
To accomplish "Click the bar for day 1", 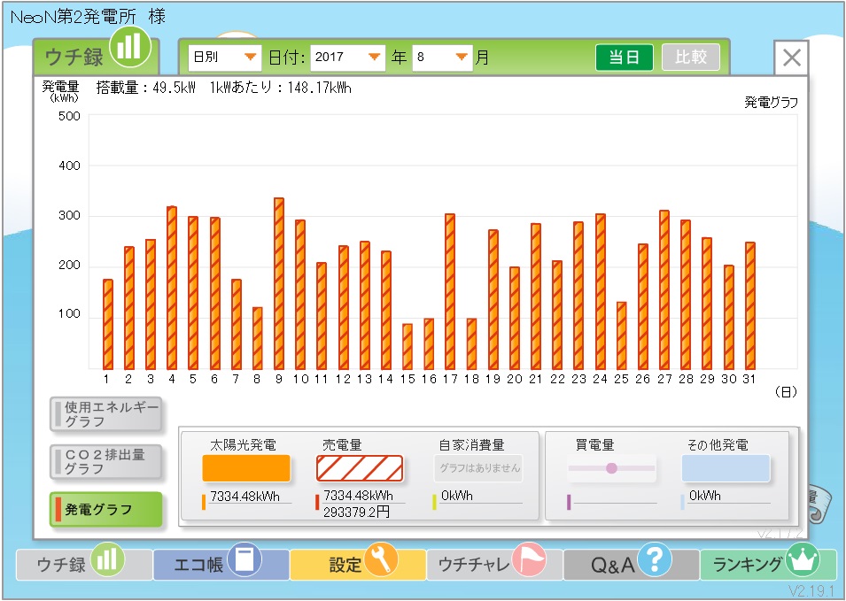I will pos(108,325).
